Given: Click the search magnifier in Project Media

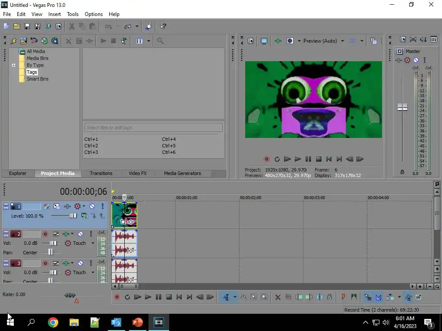Looking at the screenshot, I should [160, 41].
